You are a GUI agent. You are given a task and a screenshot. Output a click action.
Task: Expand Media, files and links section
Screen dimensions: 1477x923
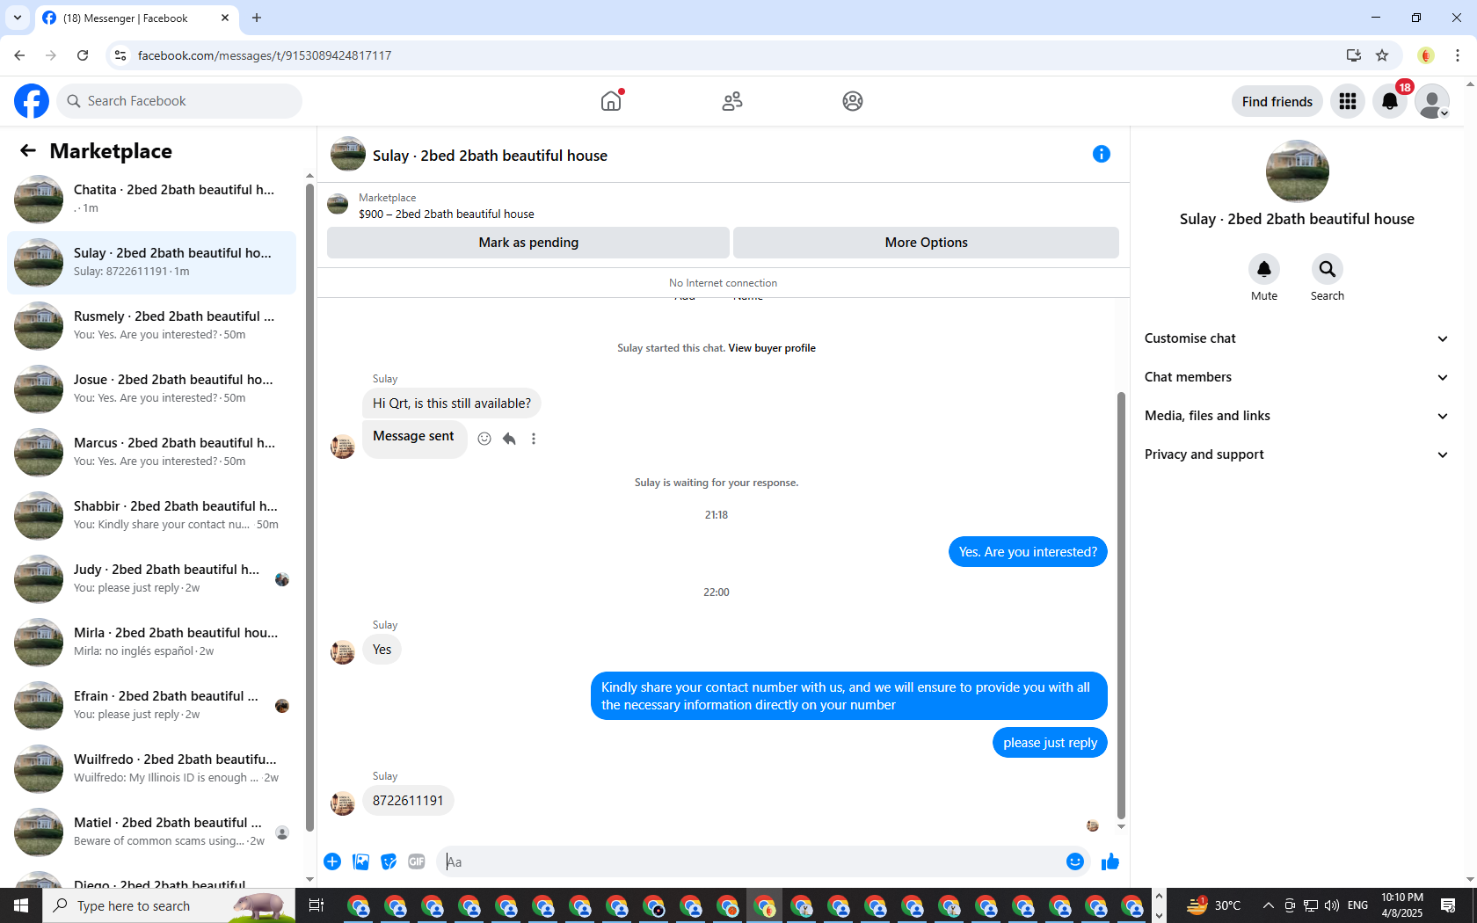pos(1297,416)
